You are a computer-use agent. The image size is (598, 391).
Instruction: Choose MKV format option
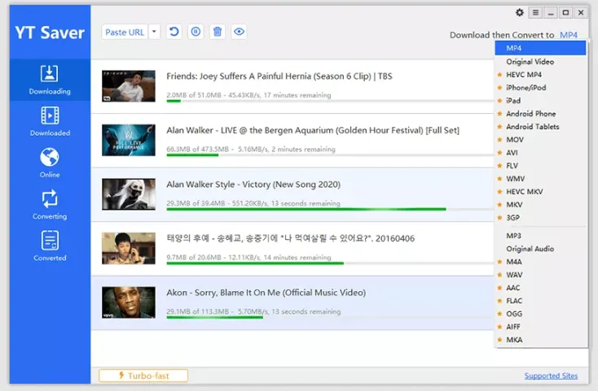(540, 205)
